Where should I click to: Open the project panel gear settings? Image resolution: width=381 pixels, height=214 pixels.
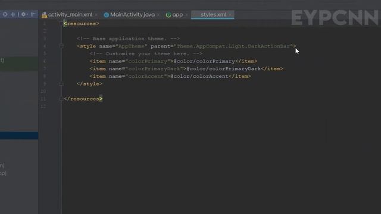[24, 14]
